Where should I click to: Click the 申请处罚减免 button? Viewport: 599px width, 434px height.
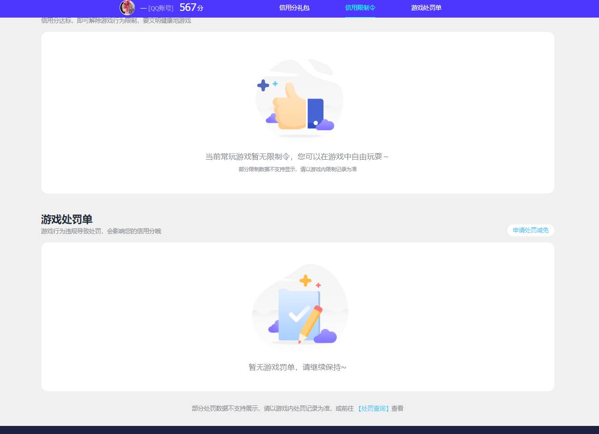click(531, 230)
